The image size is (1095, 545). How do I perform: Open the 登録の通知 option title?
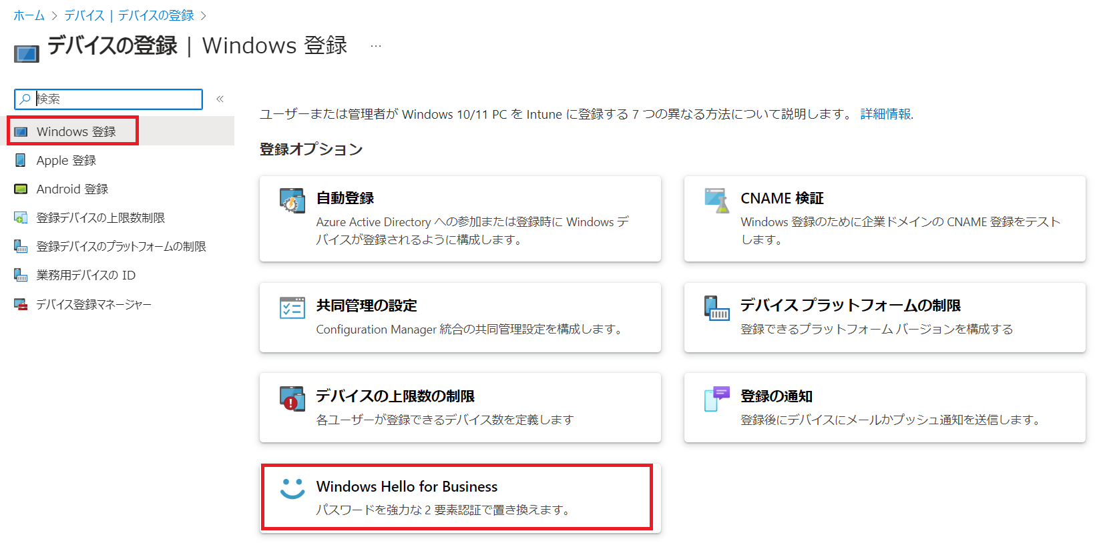pyautogui.click(x=777, y=396)
